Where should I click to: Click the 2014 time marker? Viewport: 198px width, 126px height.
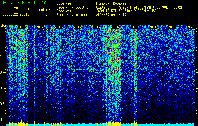(77, 27)
